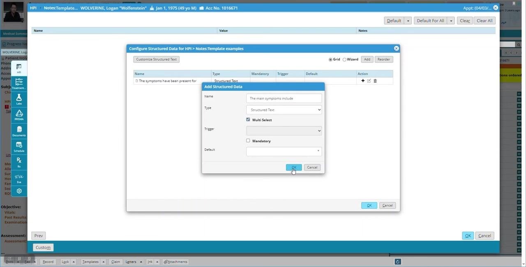Click the Name field in Add Structured Data
Viewport: 526px width, 267px height.
pyautogui.click(x=284, y=98)
